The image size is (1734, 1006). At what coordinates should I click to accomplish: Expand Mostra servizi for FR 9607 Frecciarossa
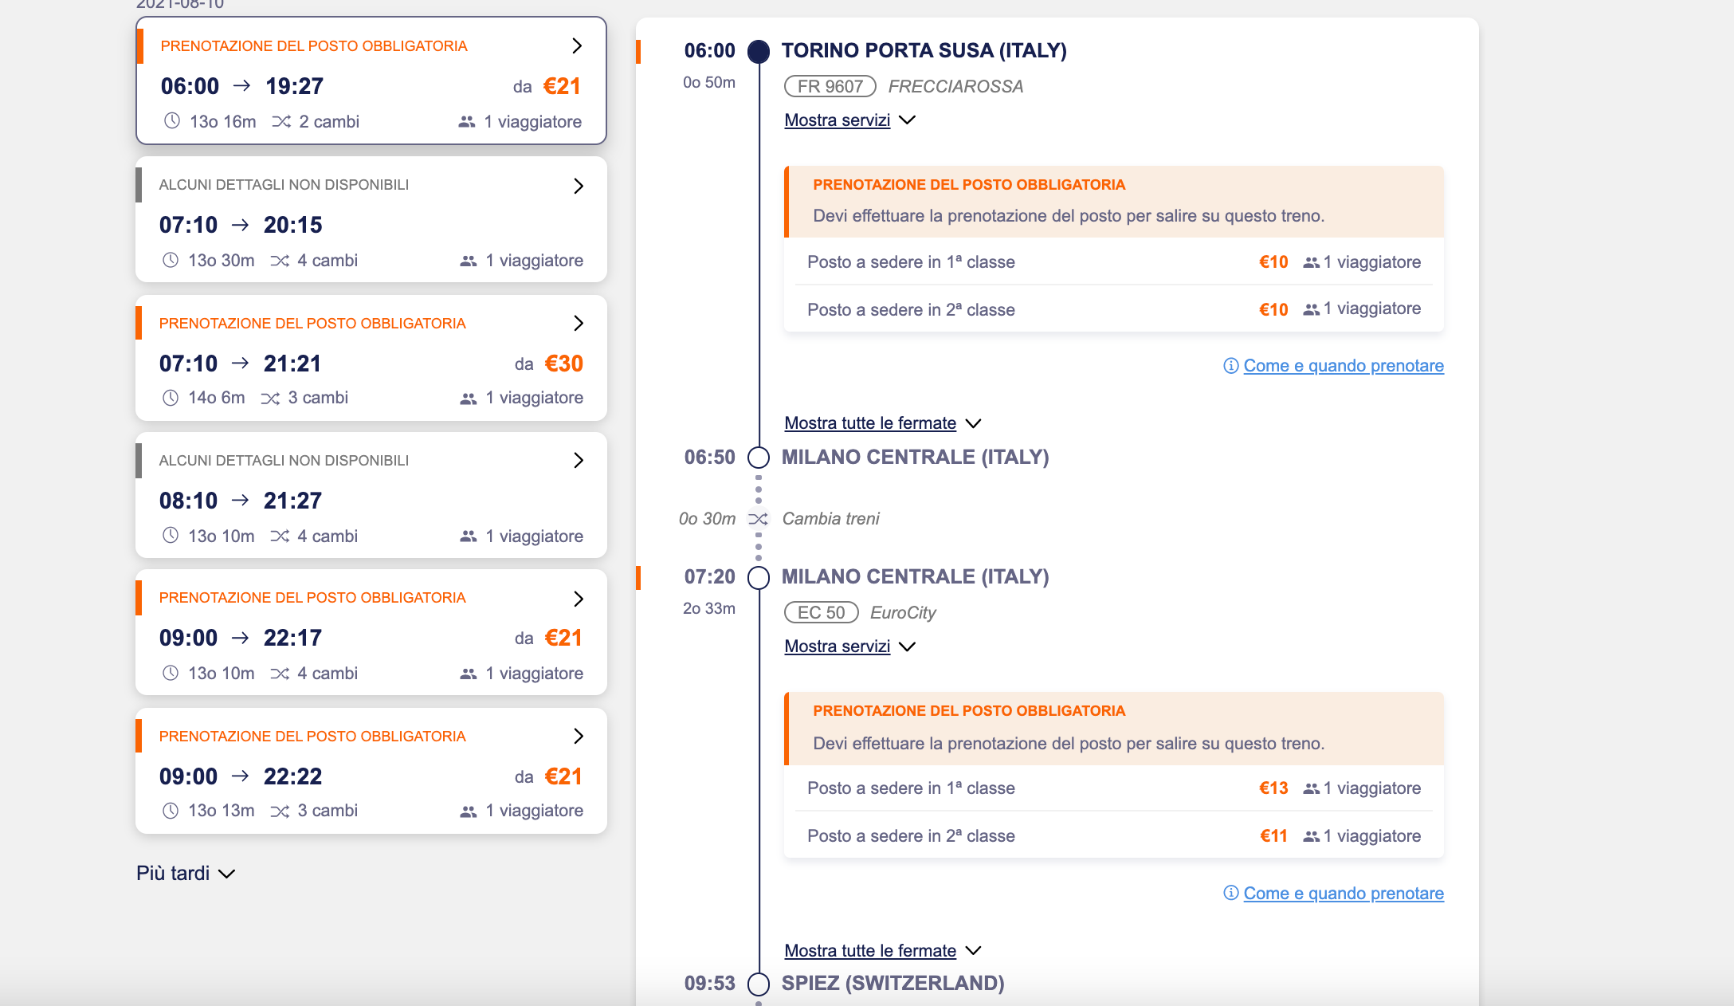coord(850,120)
